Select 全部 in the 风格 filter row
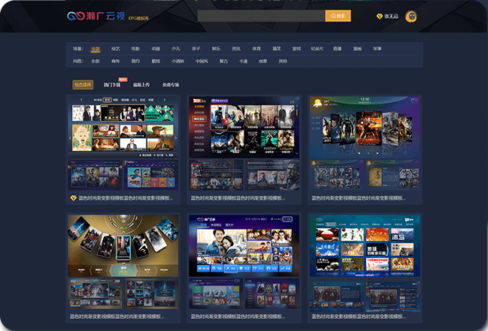488x331 pixels. [x=95, y=62]
